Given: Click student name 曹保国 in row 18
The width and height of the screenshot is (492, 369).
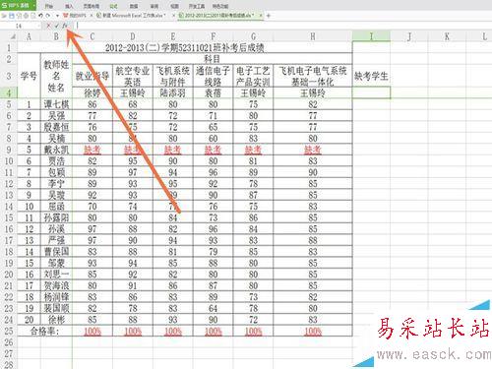Looking at the screenshot, I should (x=56, y=252).
